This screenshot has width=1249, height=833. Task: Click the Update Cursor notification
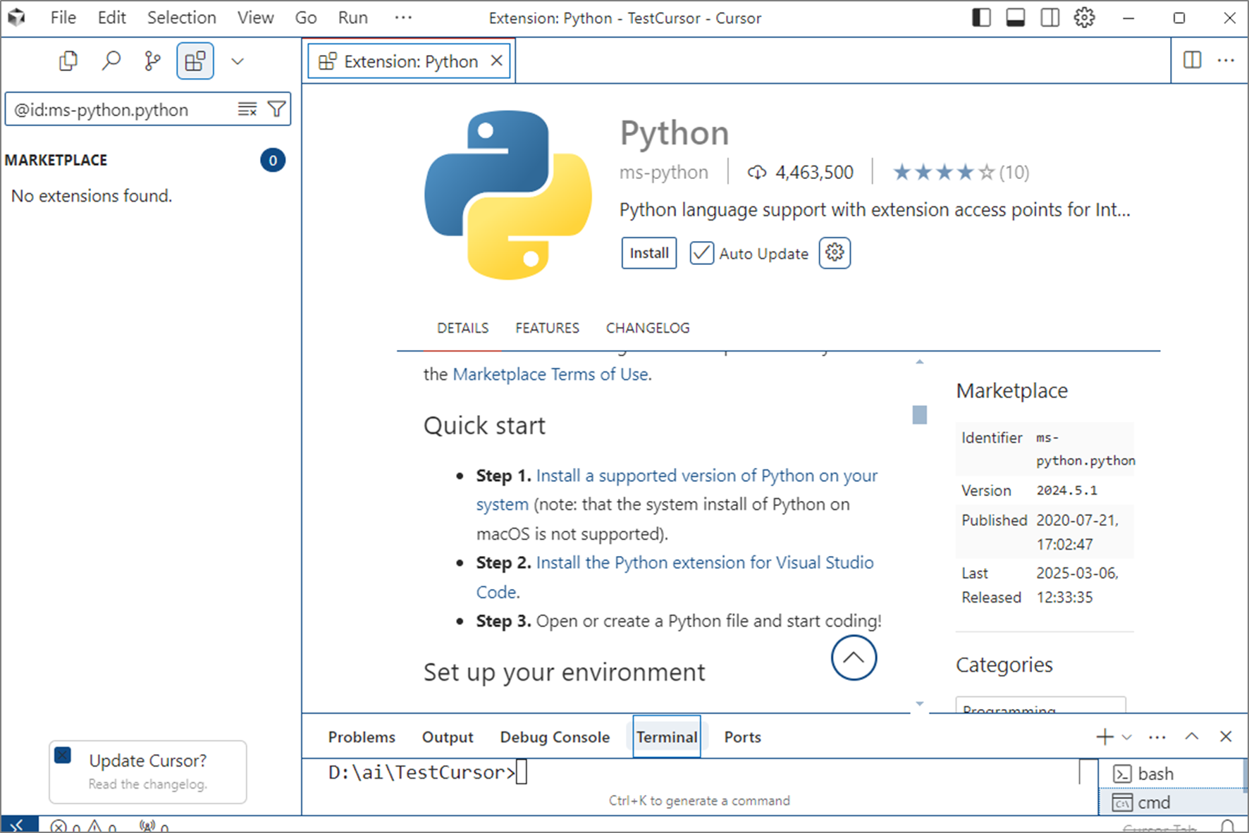(148, 772)
